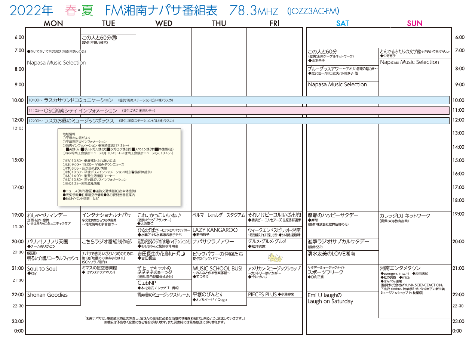Image resolution: width=472 pixels, height=337 pixels.
Task: Click '湘南エンタメタウン' on Sunday
Action: (400, 268)
